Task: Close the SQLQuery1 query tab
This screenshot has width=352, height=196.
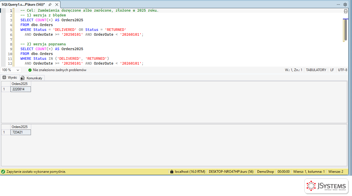Action: (x=56, y=5)
